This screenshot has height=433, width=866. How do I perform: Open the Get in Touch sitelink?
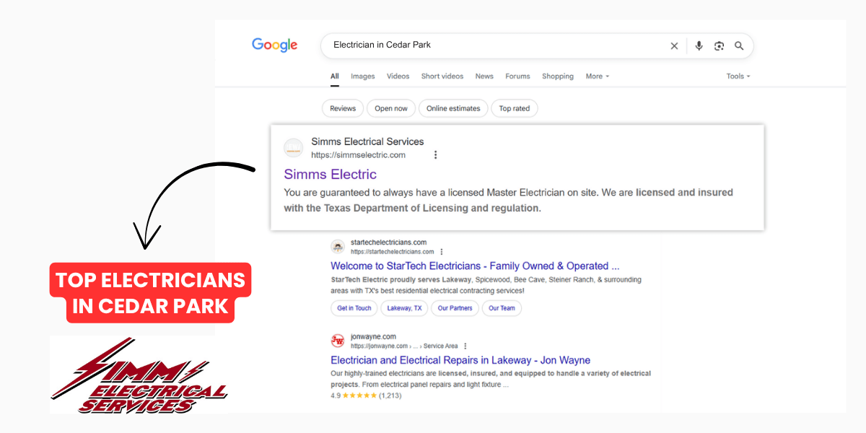354,308
